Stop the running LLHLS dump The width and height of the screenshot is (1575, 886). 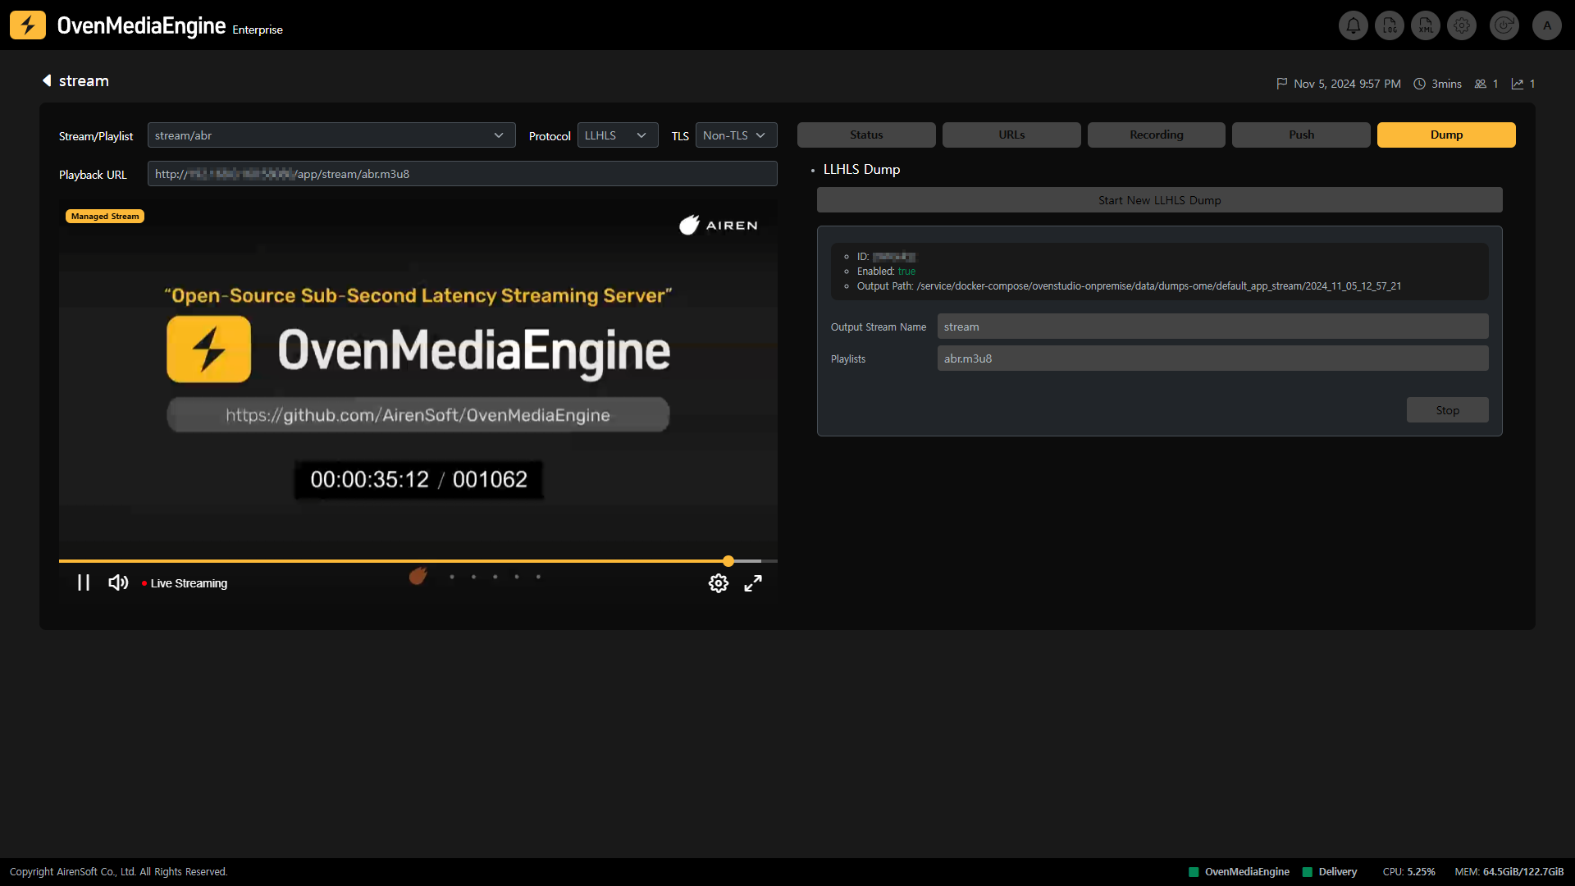tap(1447, 410)
